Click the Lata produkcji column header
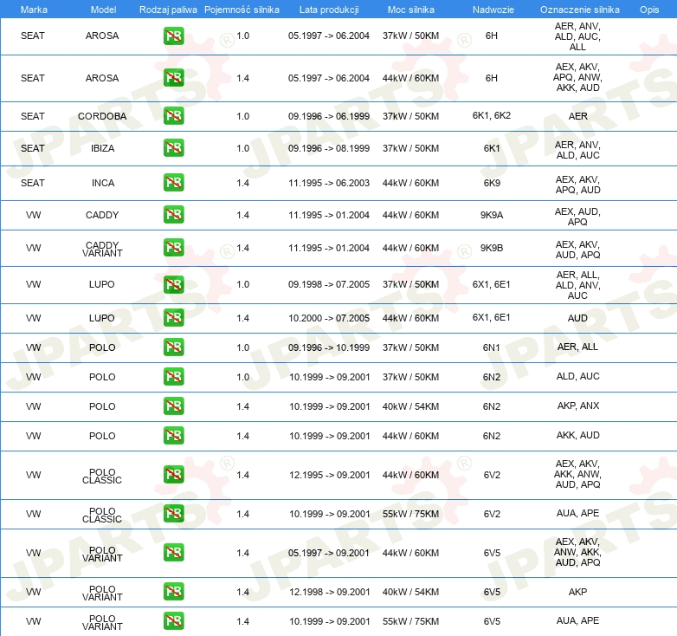677x636 pixels. coord(329,10)
